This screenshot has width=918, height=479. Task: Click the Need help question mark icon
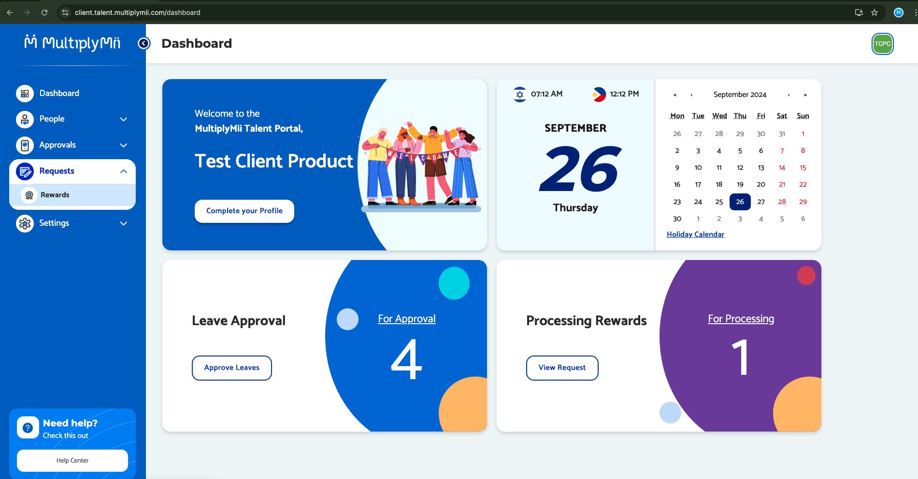(28, 427)
